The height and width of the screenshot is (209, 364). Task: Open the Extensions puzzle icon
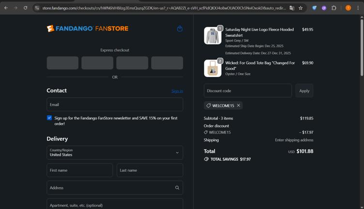click(x=334, y=8)
